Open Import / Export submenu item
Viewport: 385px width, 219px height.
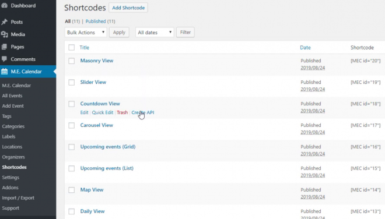pos(18,198)
